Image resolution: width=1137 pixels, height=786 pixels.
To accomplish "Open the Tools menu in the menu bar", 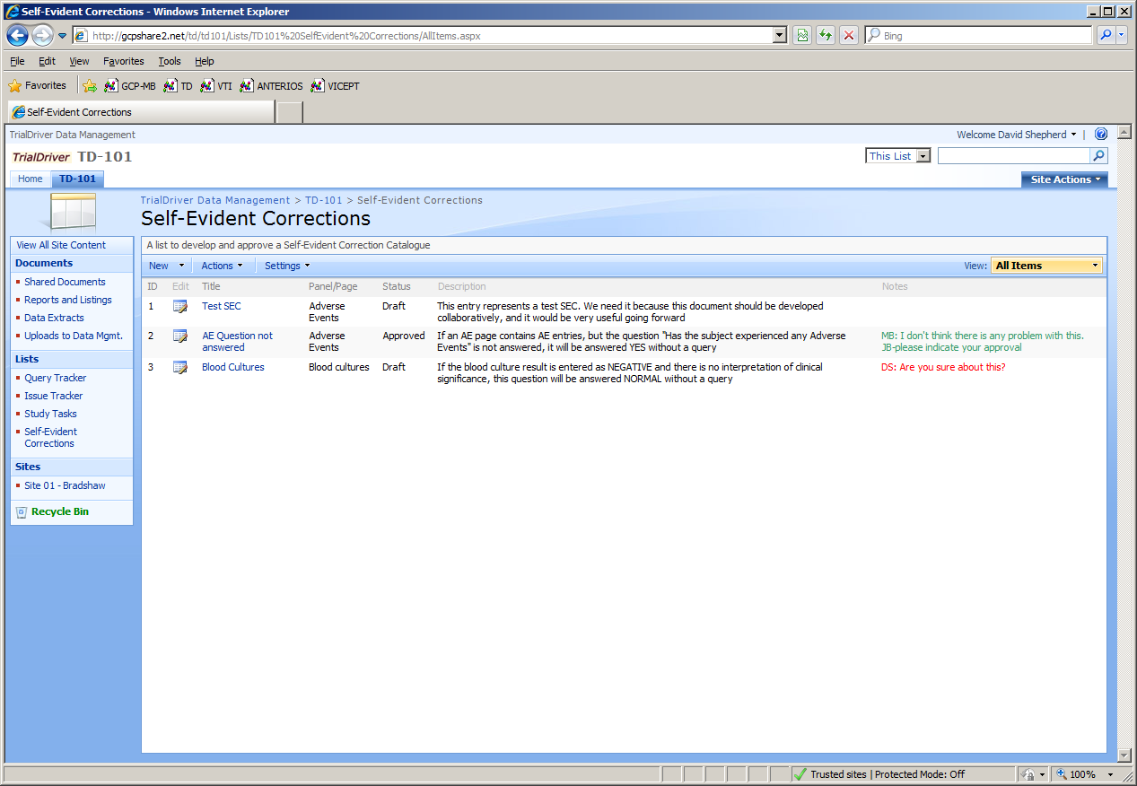I will [170, 61].
